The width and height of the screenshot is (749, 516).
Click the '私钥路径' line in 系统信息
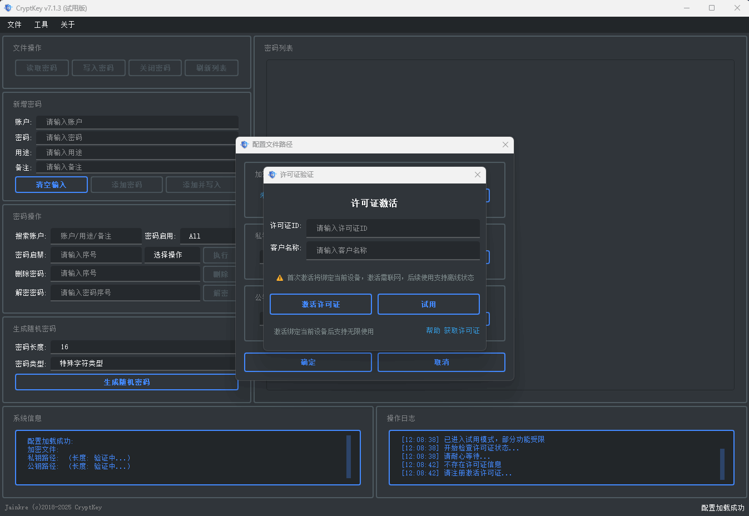coord(79,458)
